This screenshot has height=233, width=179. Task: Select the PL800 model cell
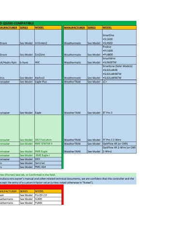click(48, 203)
